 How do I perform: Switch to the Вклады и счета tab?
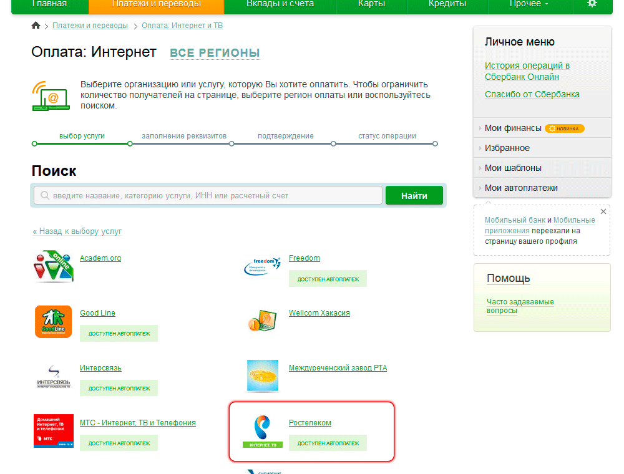[x=281, y=4]
